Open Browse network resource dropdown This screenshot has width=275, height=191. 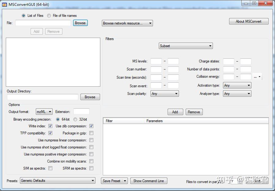(127, 23)
